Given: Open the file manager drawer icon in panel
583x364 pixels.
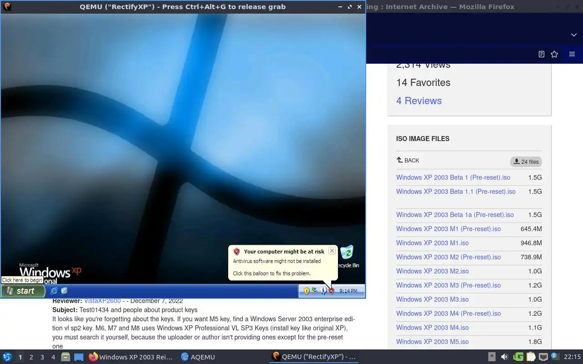Looking at the screenshot, I should 66,357.
